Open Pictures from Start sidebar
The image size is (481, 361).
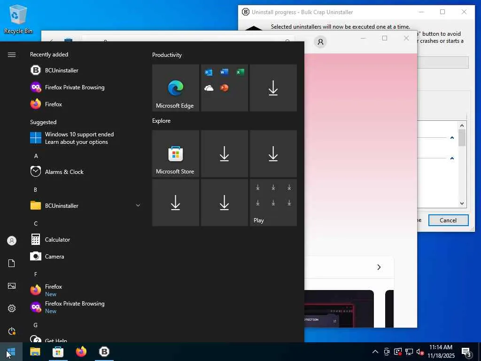pos(12,286)
